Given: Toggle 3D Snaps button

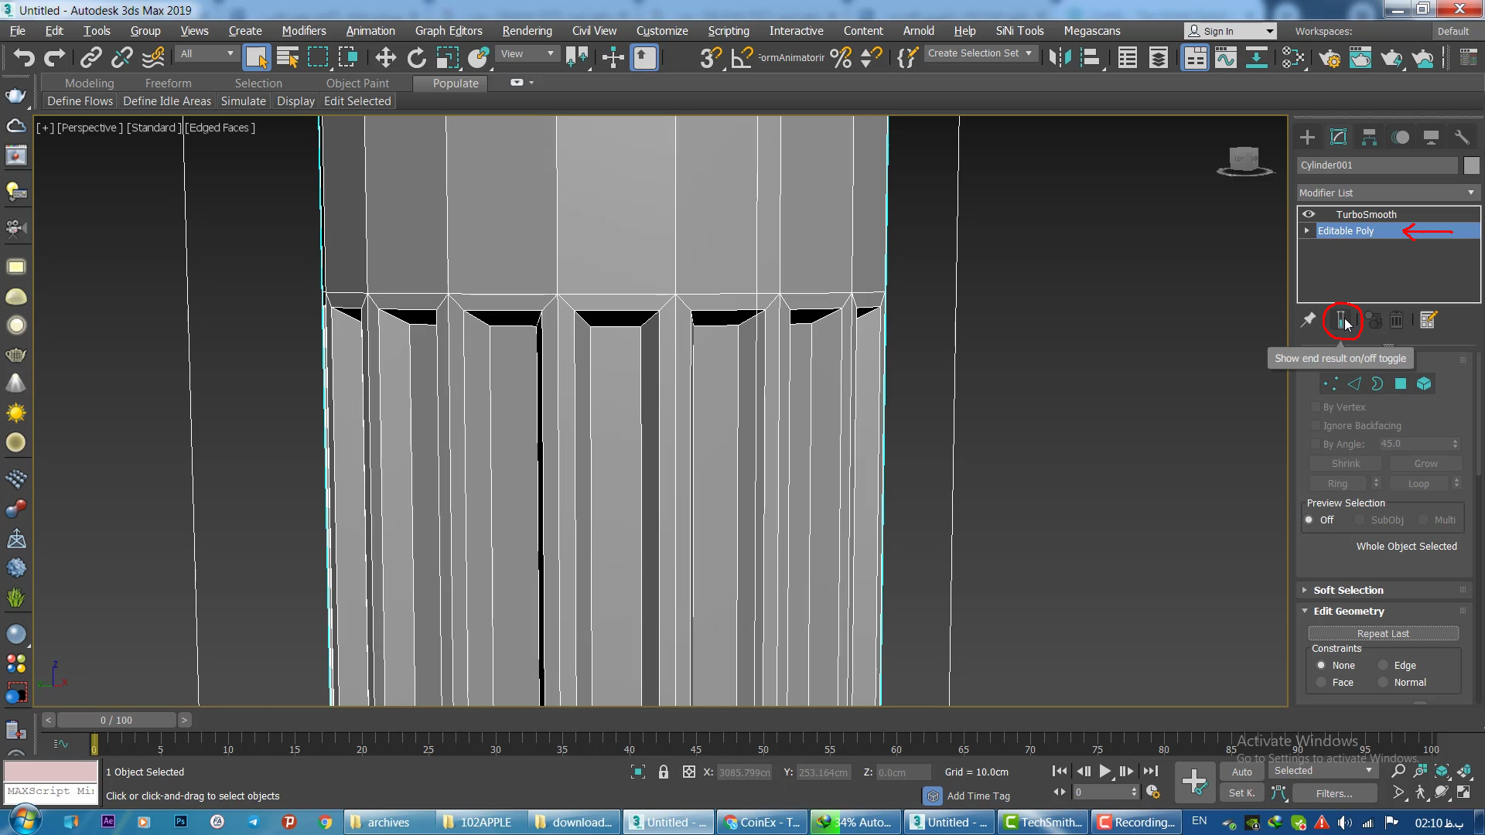Looking at the screenshot, I should [710, 58].
